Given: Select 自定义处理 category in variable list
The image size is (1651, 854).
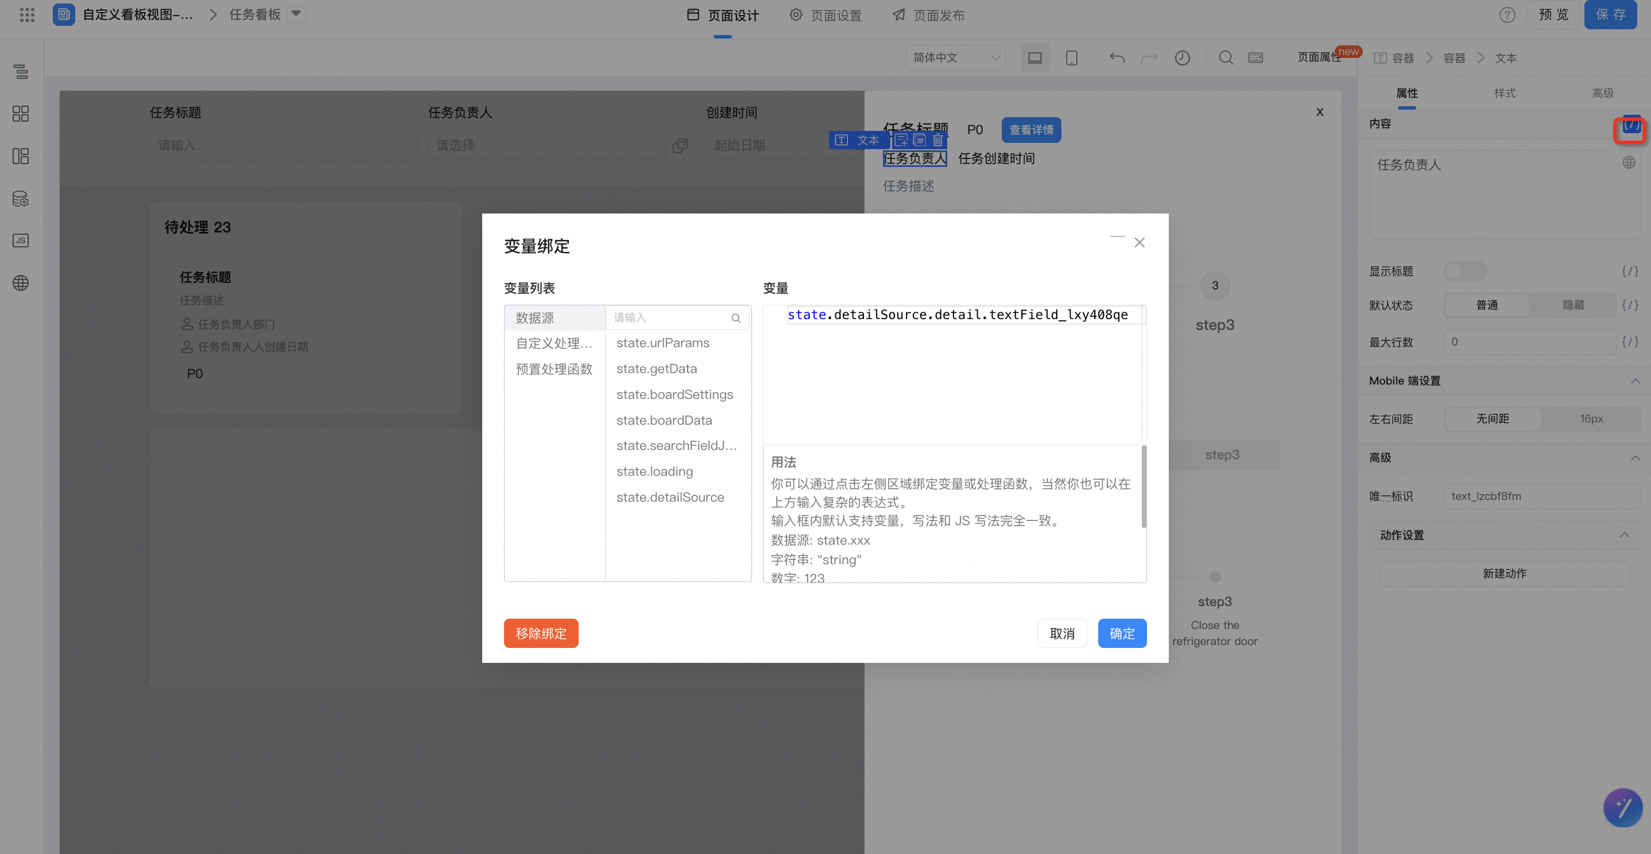Looking at the screenshot, I should point(555,344).
